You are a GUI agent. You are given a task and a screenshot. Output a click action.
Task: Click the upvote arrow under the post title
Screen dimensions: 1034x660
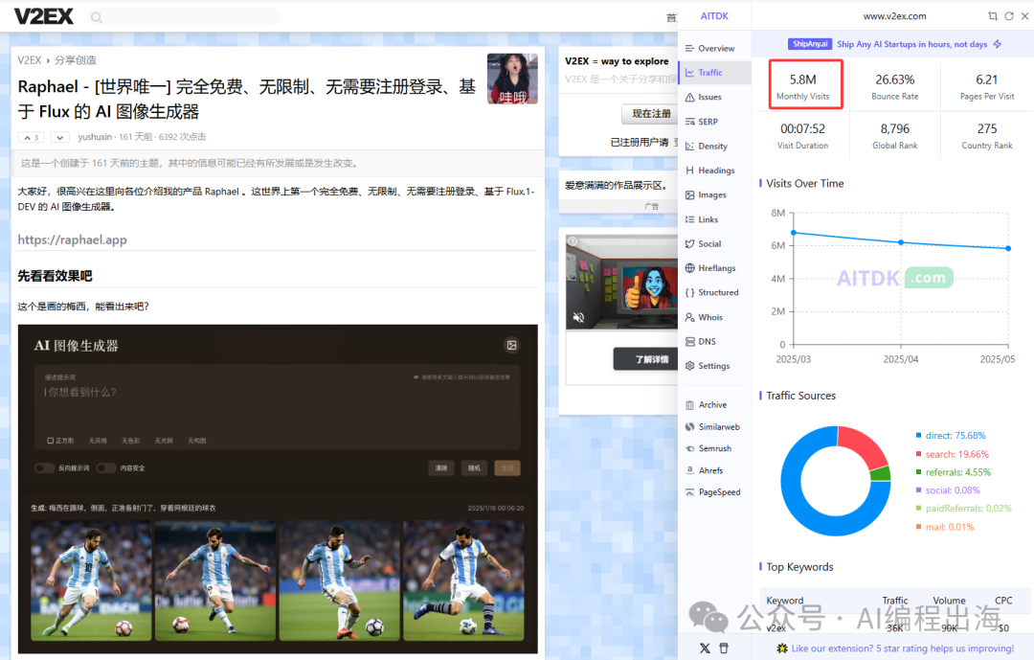[x=32, y=137]
